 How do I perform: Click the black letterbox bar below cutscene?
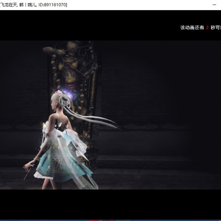(110, 204)
